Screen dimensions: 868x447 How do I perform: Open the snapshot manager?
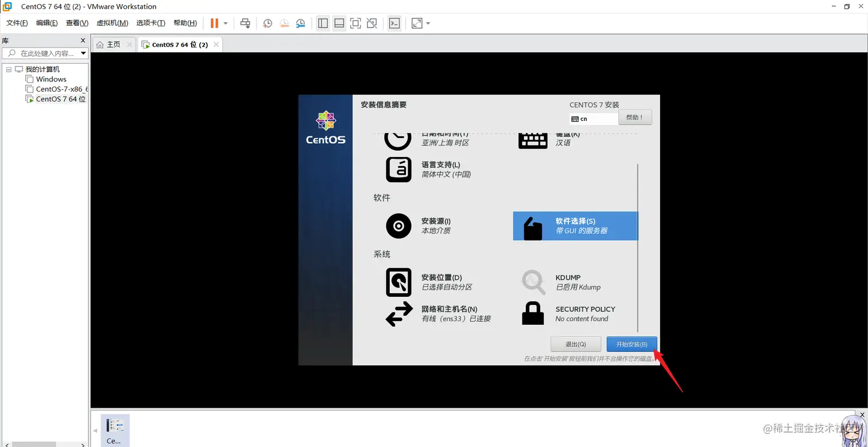[x=301, y=23]
